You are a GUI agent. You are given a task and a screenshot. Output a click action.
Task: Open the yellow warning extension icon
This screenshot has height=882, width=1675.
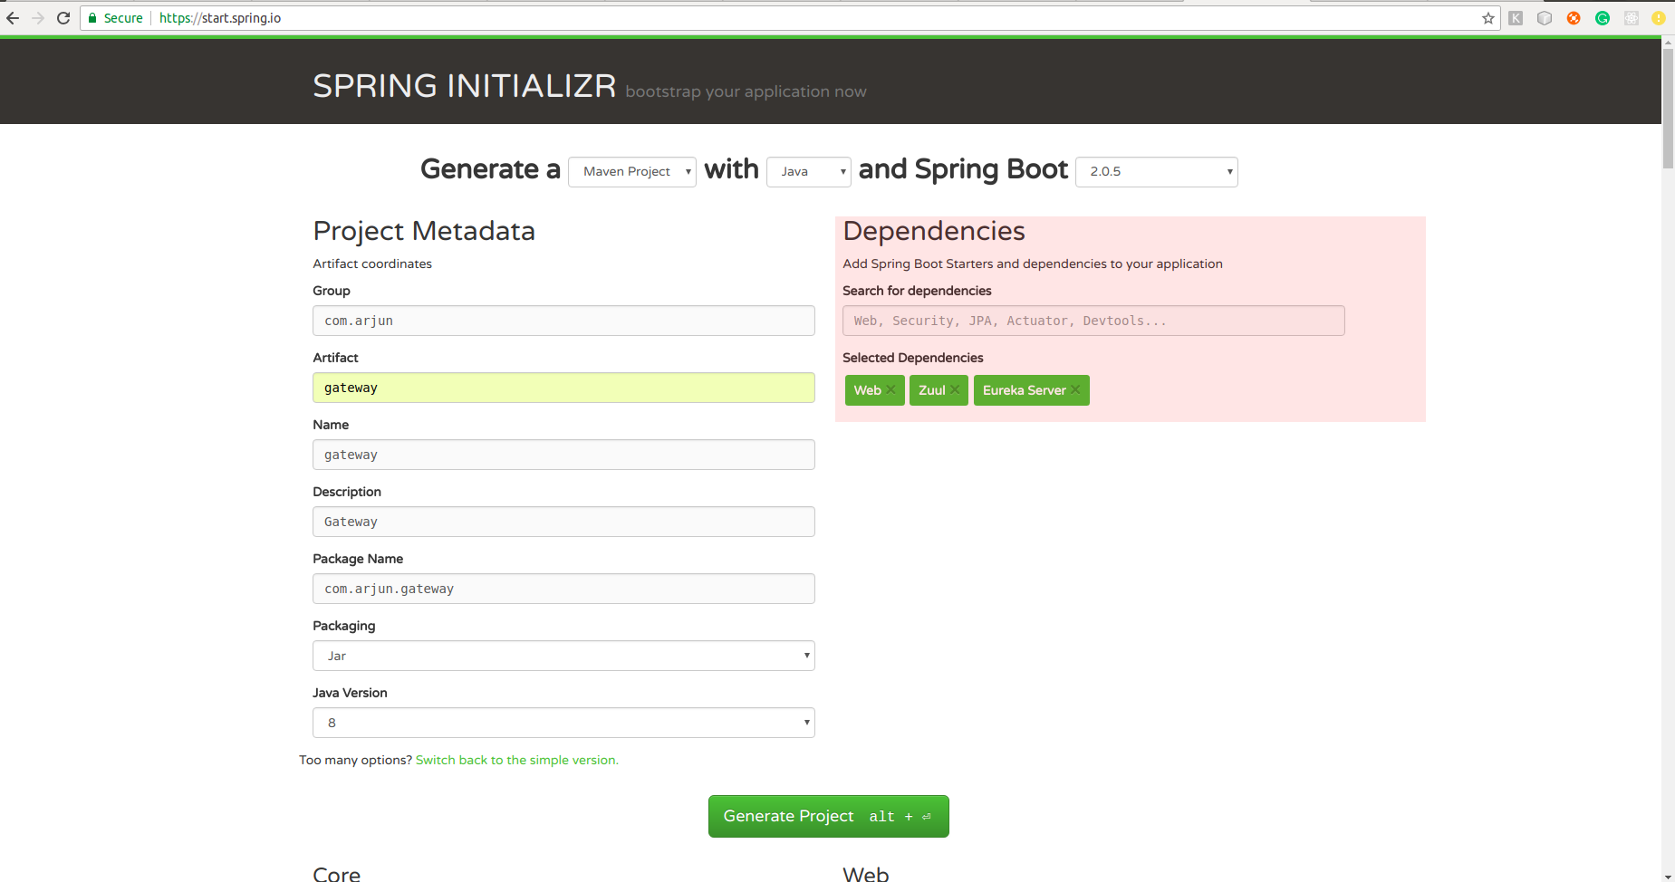tap(1659, 18)
